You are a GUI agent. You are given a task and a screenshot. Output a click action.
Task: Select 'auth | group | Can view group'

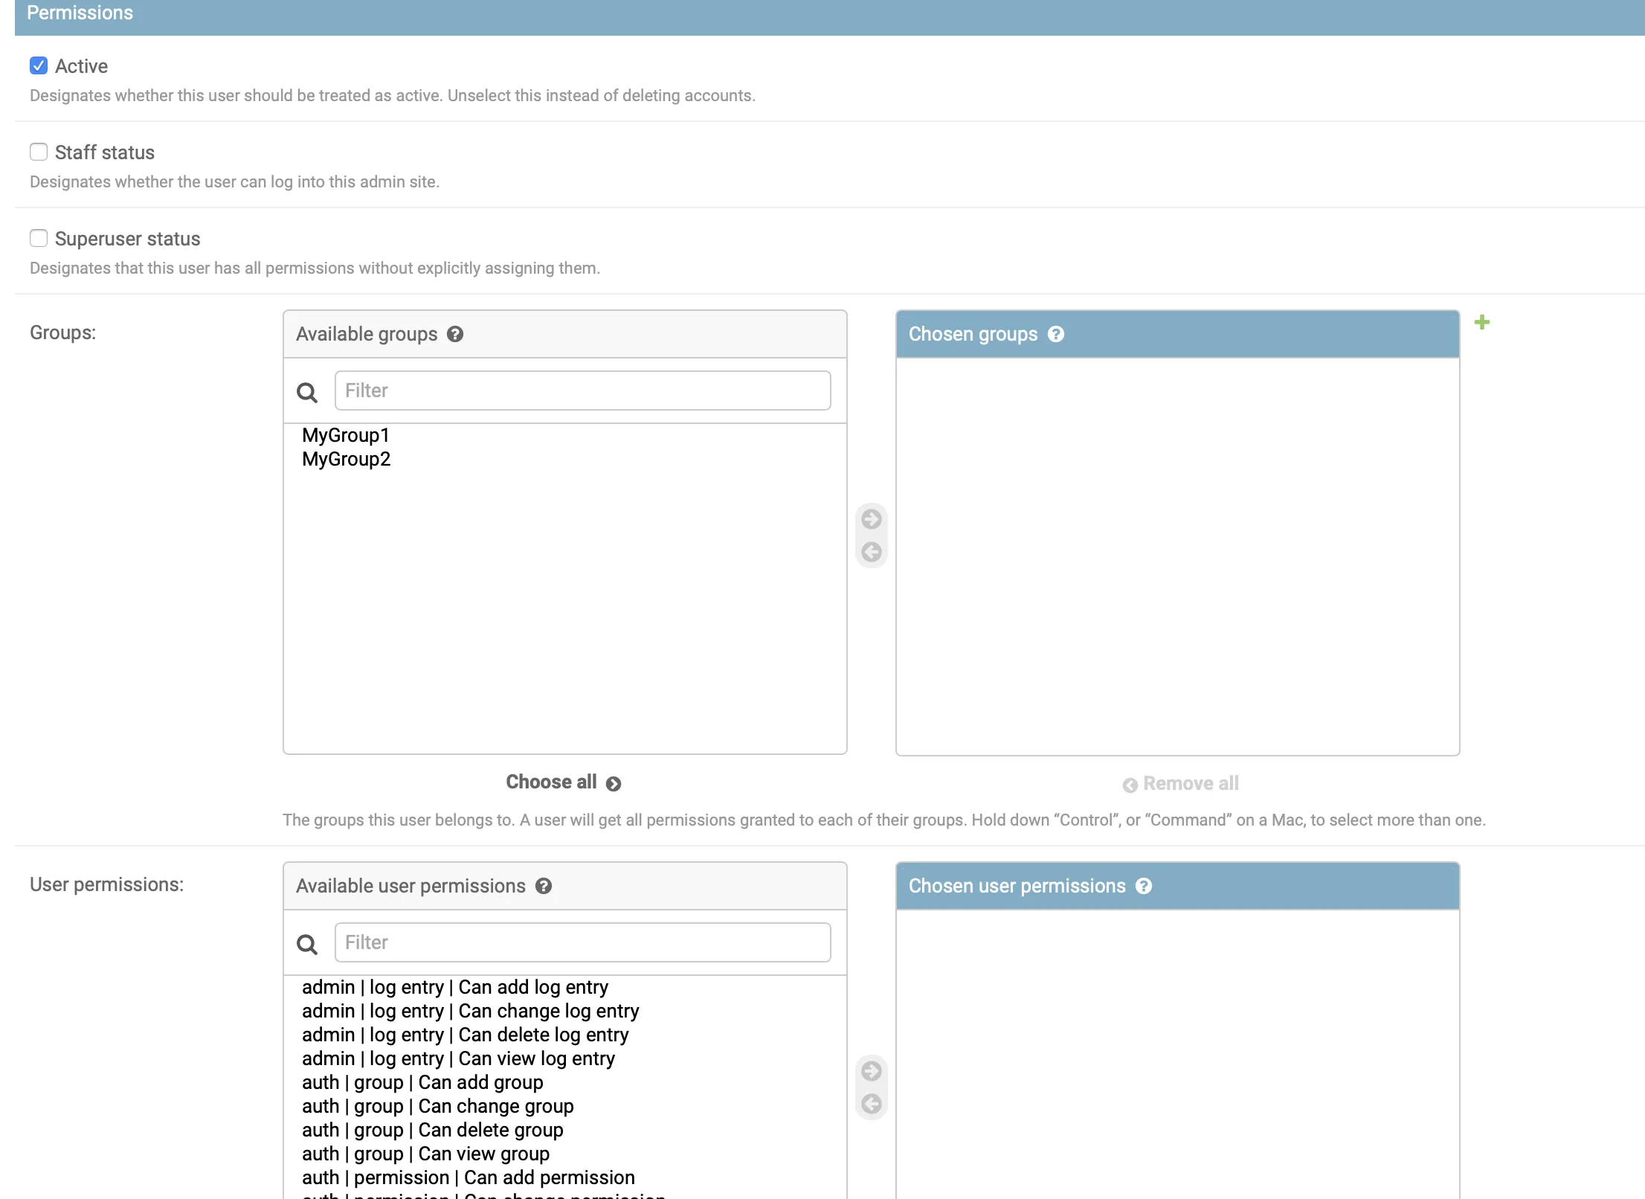pos(425,1154)
